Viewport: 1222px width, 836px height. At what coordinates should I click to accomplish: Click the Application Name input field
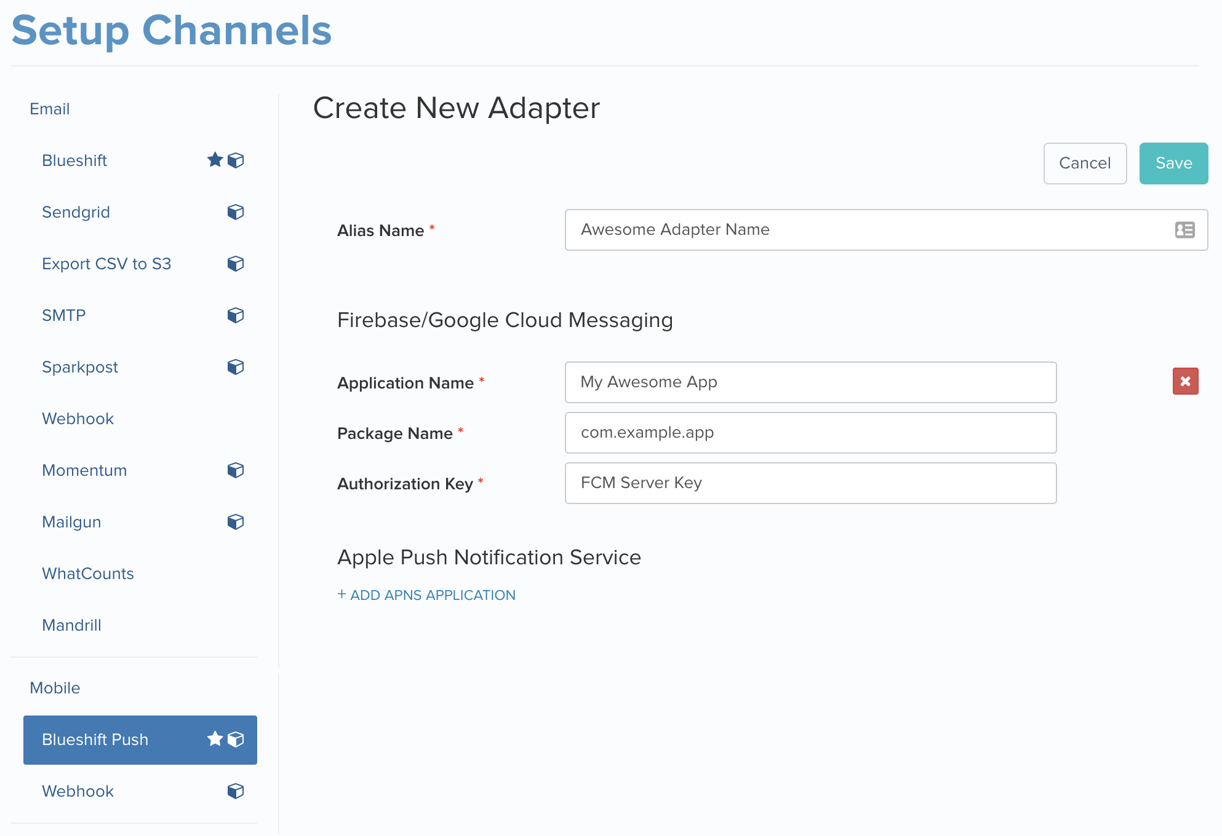pos(811,382)
